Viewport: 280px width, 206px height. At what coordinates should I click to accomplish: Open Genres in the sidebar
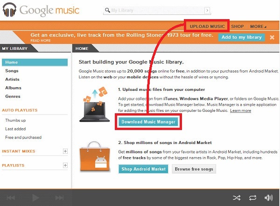pos(13,96)
